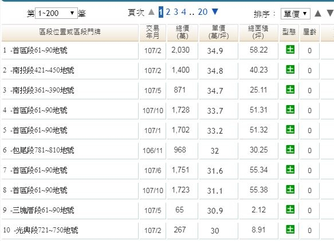Click green 土 icon for 光興段 row

(x=290, y=230)
